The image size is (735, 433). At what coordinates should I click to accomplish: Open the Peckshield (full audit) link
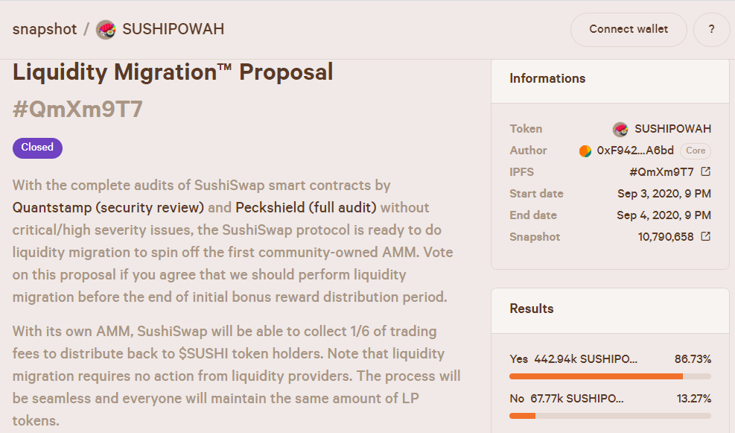[305, 207]
